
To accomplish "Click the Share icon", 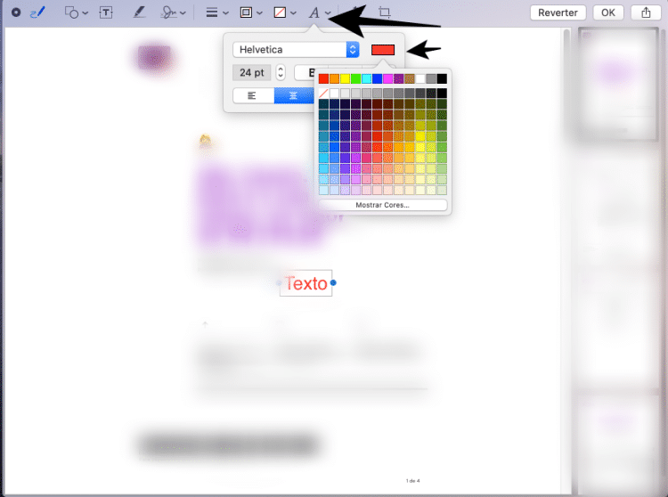I will point(644,12).
